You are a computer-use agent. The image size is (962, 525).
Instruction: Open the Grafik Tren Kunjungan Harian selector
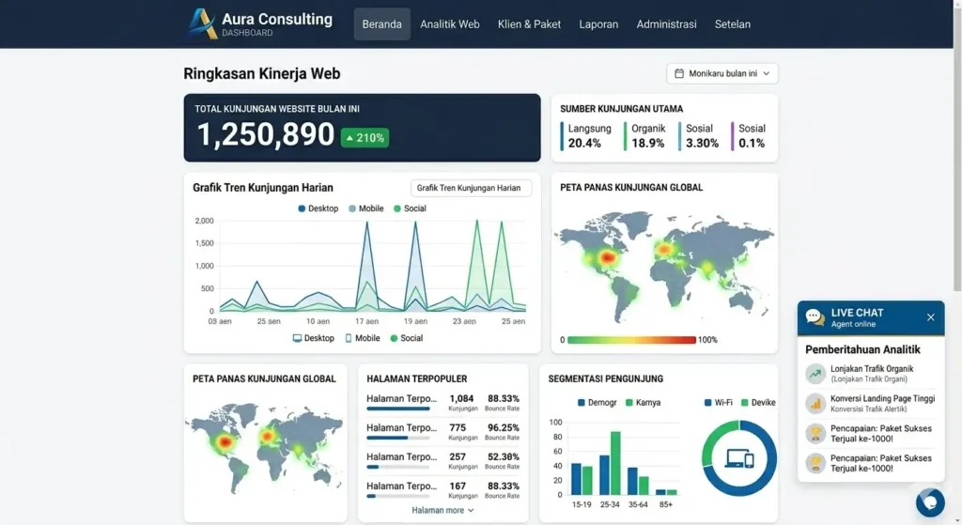point(471,188)
